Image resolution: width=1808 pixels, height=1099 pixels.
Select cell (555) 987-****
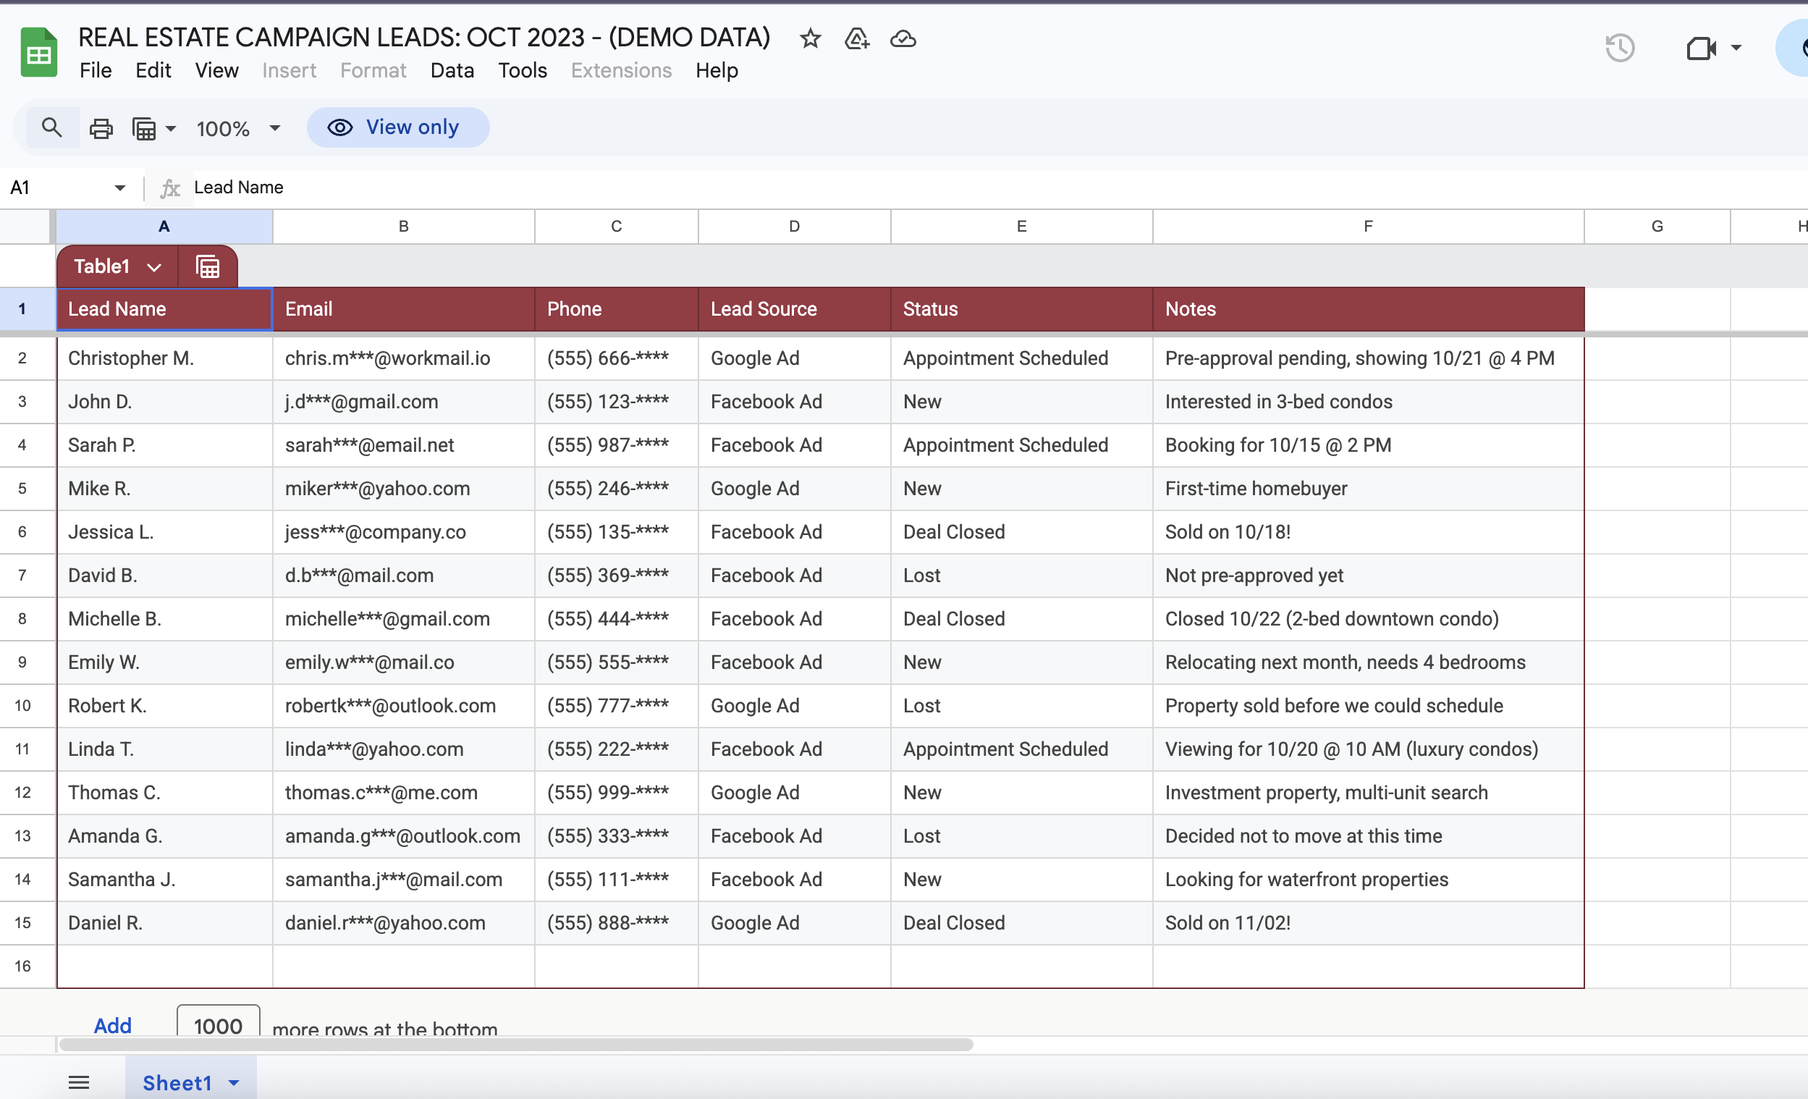(x=617, y=445)
